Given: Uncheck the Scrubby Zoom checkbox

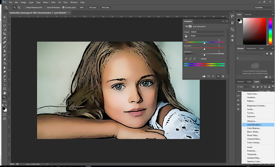Looking at the screenshot, I should [x=63, y=7].
